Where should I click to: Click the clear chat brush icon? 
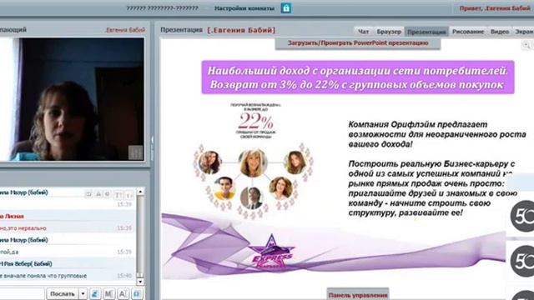[x=95, y=293]
